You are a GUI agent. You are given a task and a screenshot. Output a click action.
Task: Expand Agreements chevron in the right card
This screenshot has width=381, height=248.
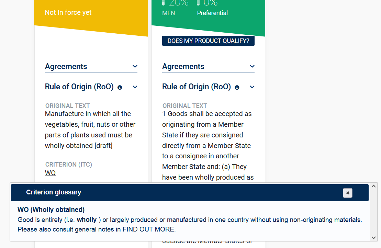tap(252, 67)
